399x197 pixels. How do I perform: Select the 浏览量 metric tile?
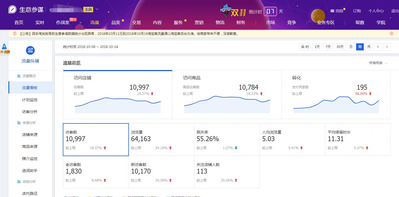click(161, 140)
